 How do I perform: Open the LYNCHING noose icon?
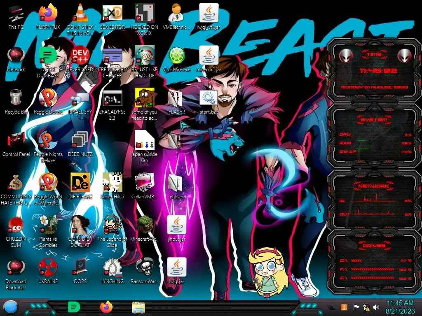click(112, 267)
